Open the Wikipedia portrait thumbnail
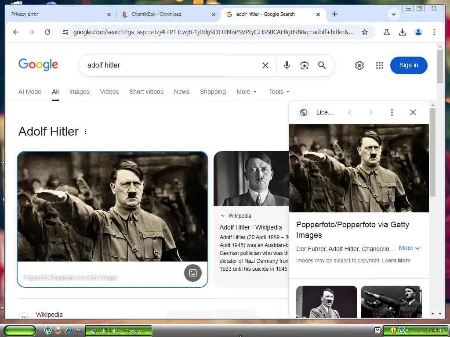Viewport: 450px width, 337px height. click(251, 179)
